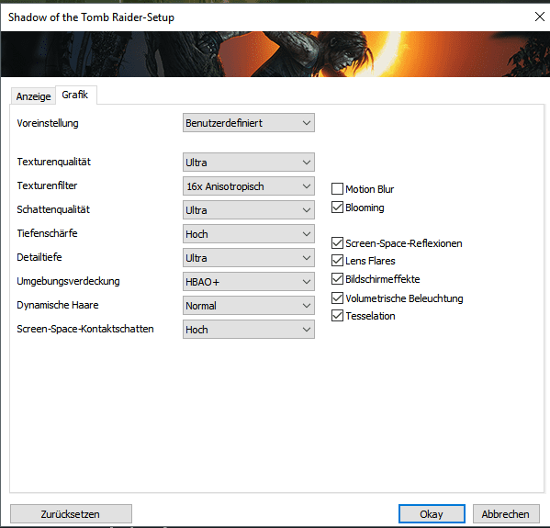Screen dimensions: 550x528
Task: Cancel with the Abbrechen button
Action: (506, 514)
